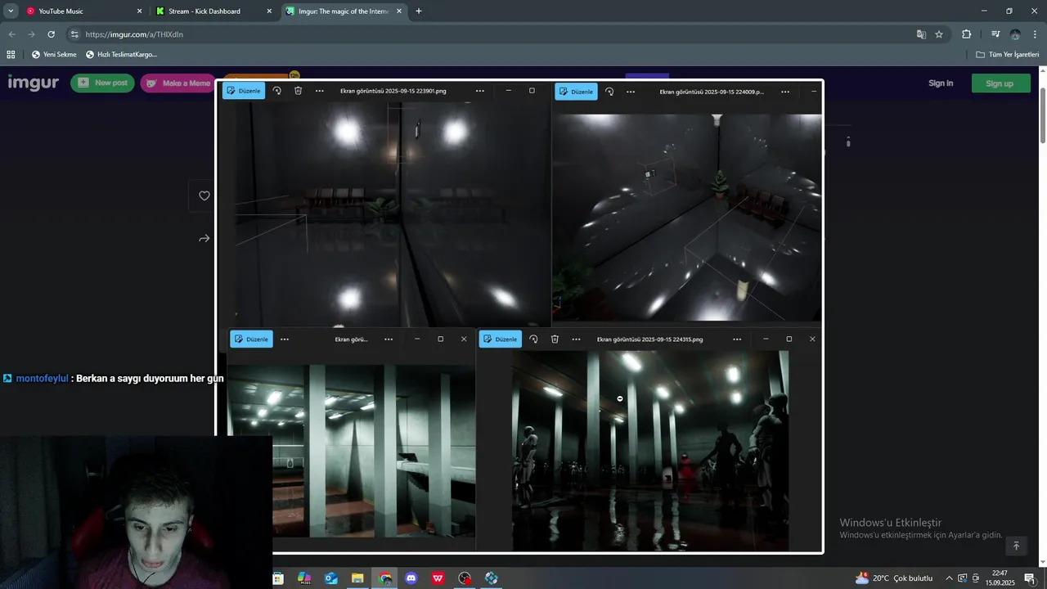Open the Hızlı TeslimatKargo bookmark
The image size is (1047, 589).
coord(121,55)
